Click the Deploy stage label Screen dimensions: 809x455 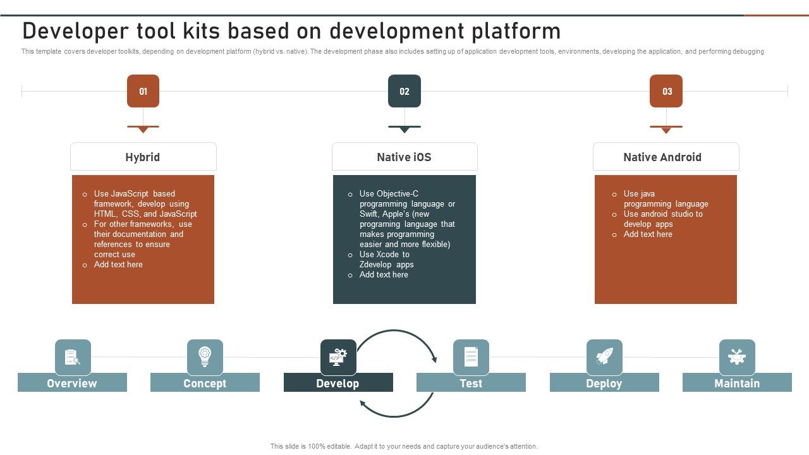click(x=604, y=383)
